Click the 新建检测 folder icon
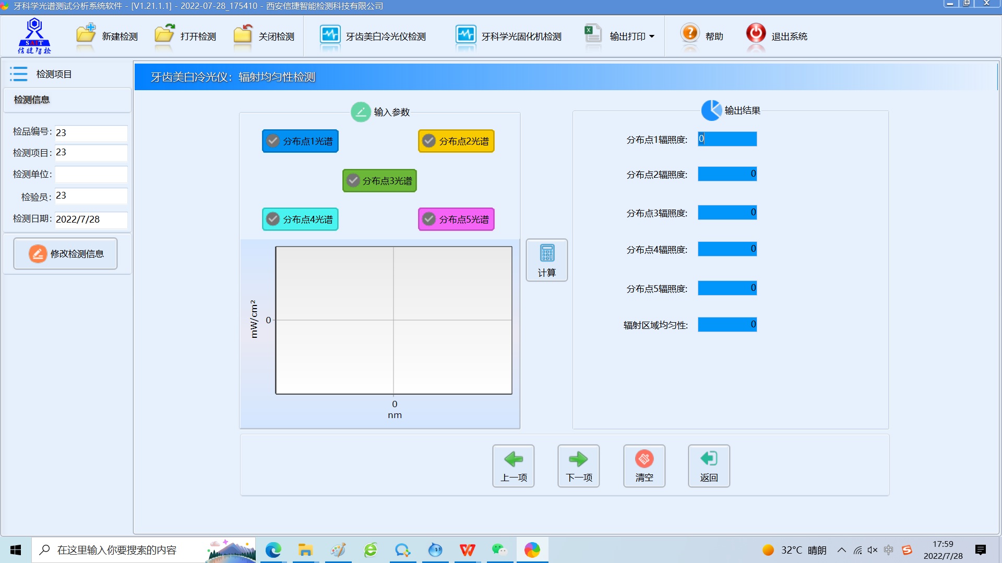 point(86,34)
